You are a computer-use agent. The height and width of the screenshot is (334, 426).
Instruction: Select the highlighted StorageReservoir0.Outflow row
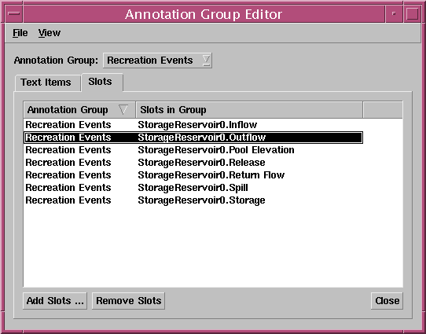click(193, 138)
